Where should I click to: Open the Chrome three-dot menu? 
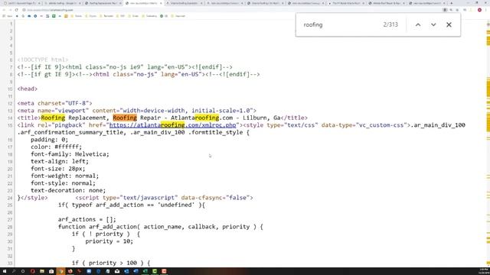click(x=486, y=10)
